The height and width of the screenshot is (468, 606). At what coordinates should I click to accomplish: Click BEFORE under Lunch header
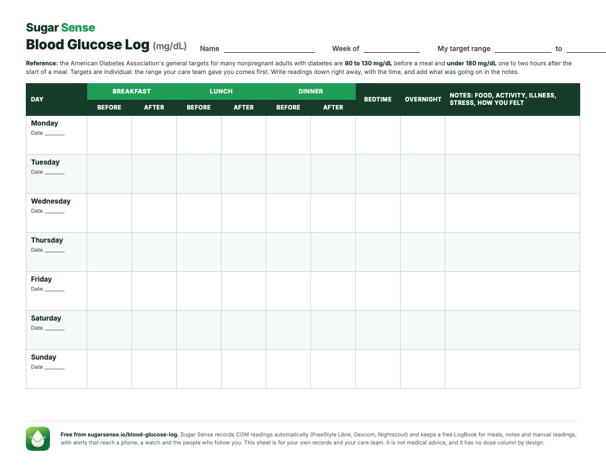click(x=199, y=107)
